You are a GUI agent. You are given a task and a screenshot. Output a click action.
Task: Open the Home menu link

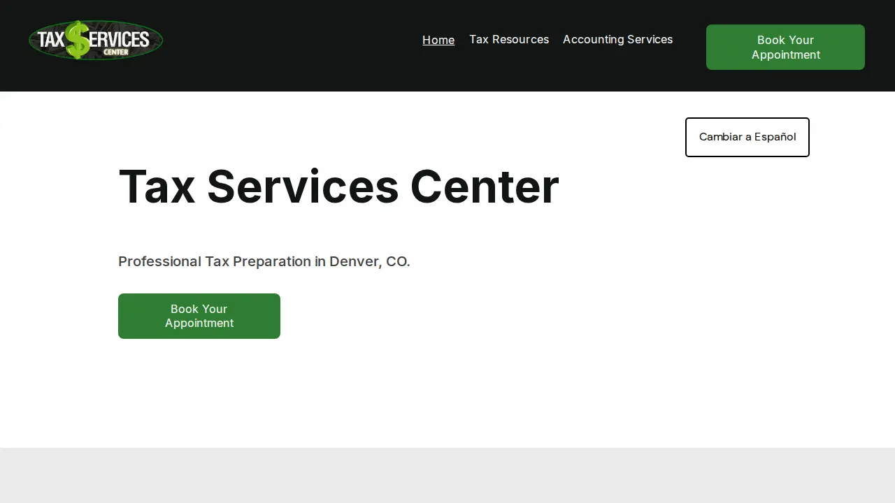[x=438, y=40]
